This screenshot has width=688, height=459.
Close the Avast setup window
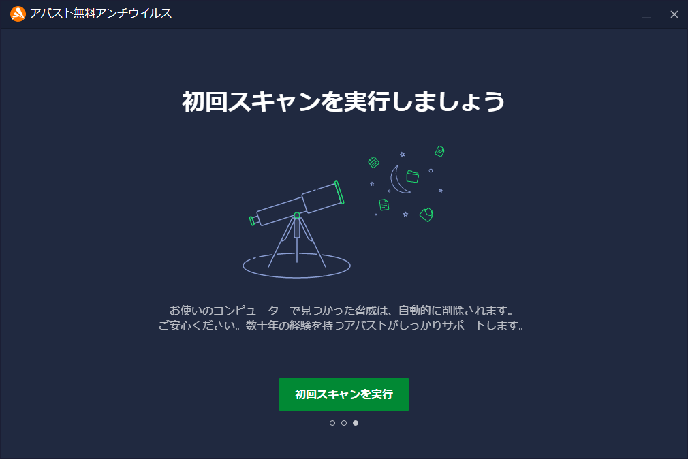click(x=674, y=14)
